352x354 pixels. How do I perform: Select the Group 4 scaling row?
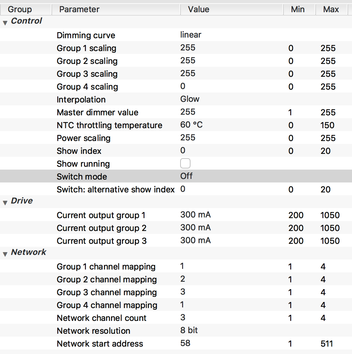(x=87, y=87)
